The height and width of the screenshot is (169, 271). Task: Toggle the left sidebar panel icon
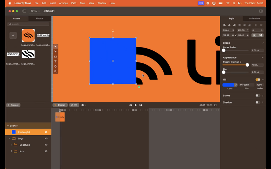(x=24, y=11)
